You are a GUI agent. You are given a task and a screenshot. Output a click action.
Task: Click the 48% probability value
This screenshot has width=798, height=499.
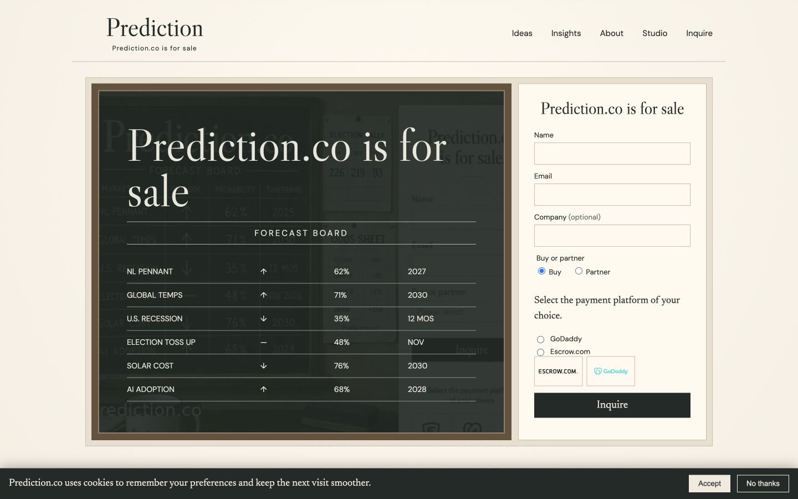(341, 342)
